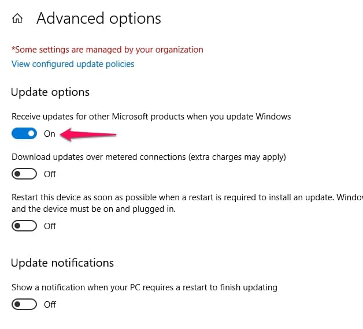363x329 pixels.
Task: Go to Settings home via house icon
Action: (x=17, y=18)
